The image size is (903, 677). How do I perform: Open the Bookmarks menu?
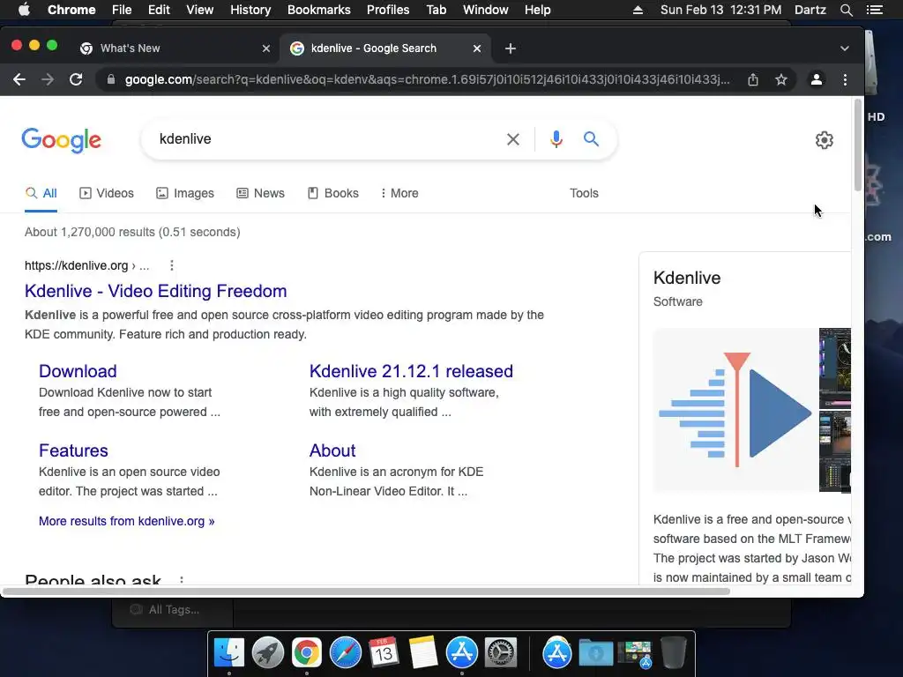click(319, 10)
